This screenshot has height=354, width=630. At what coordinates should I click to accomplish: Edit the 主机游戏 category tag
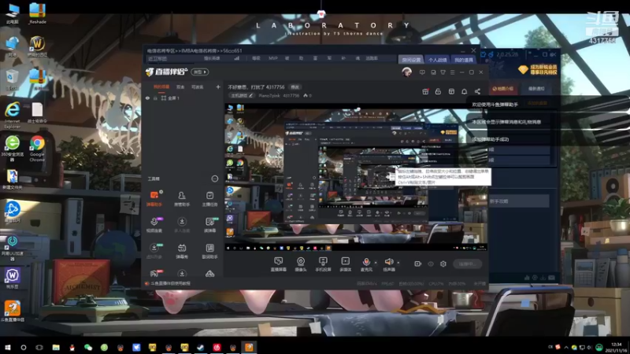click(242, 95)
